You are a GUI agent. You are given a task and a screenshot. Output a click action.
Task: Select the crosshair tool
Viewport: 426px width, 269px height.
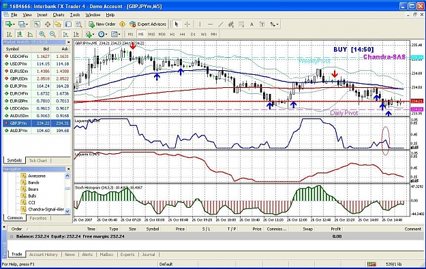(x=187, y=24)
